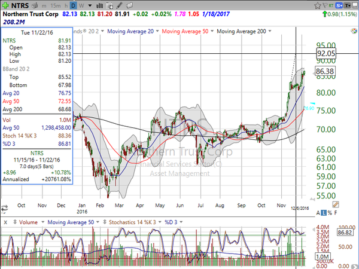Viewport: 359px width, 269px height.
Task: Select the Weekly 'W' timeframe
Action: tap(81, 5)
